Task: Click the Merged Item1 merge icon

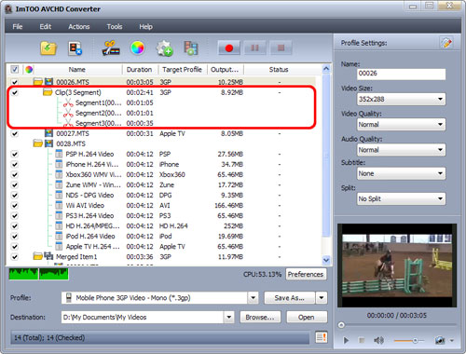Action: pos(48,256)
